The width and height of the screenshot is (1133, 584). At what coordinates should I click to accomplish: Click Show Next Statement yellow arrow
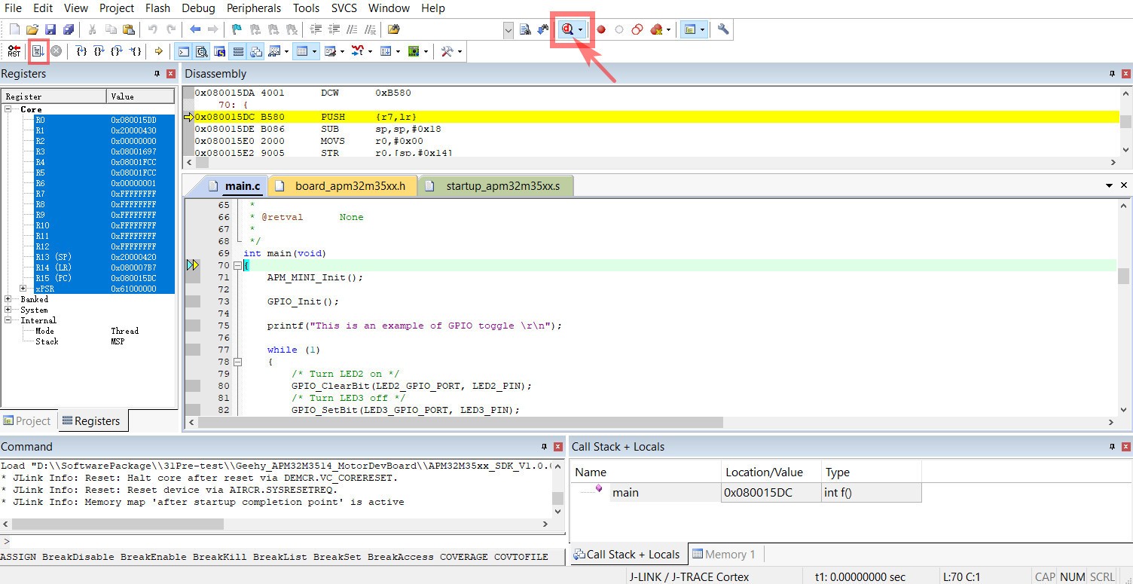click(158, 51)
